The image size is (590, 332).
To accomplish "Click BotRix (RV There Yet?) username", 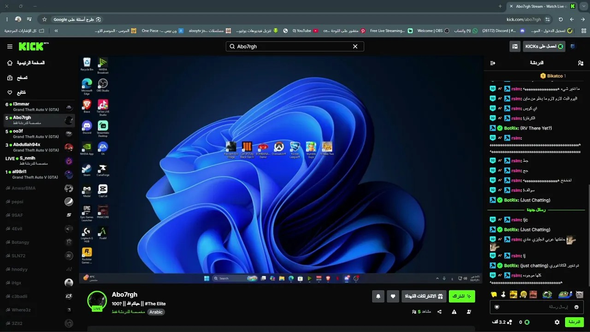I will click(511, 128).
